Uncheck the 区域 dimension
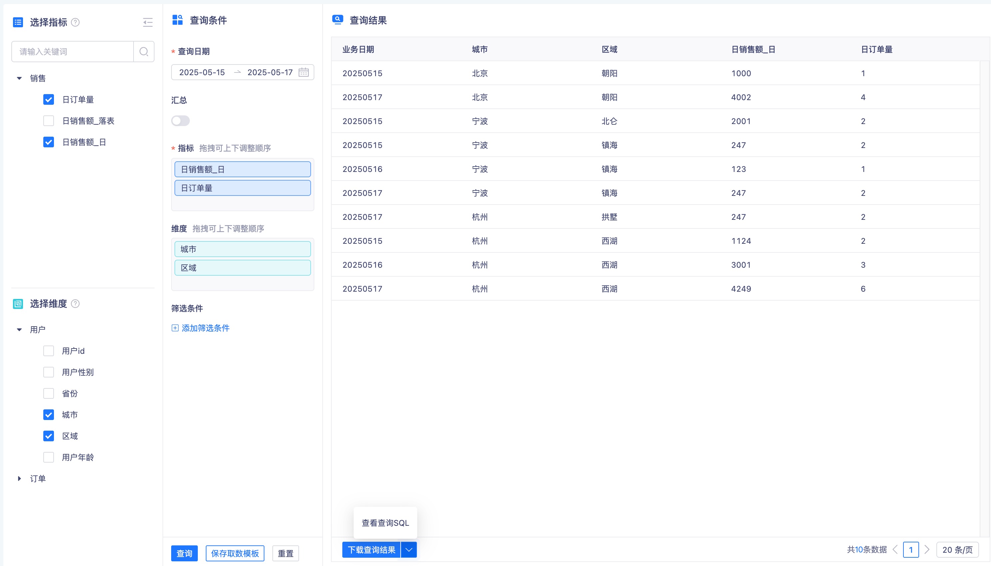This screenshot has width=991, height=566. tap(49, 436)
